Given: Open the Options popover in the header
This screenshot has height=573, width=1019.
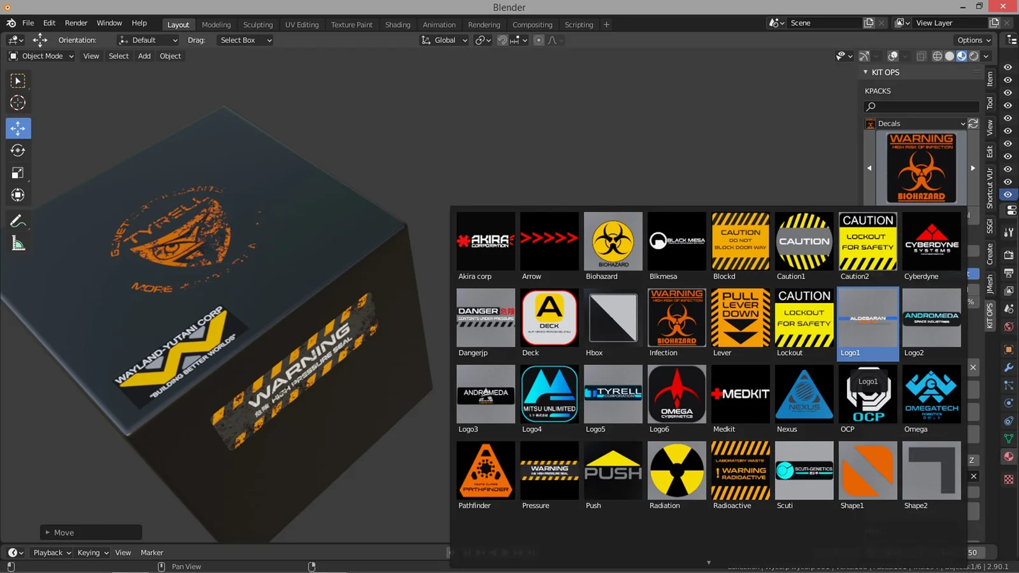Looking at the screenshot, I should [973, 39].
